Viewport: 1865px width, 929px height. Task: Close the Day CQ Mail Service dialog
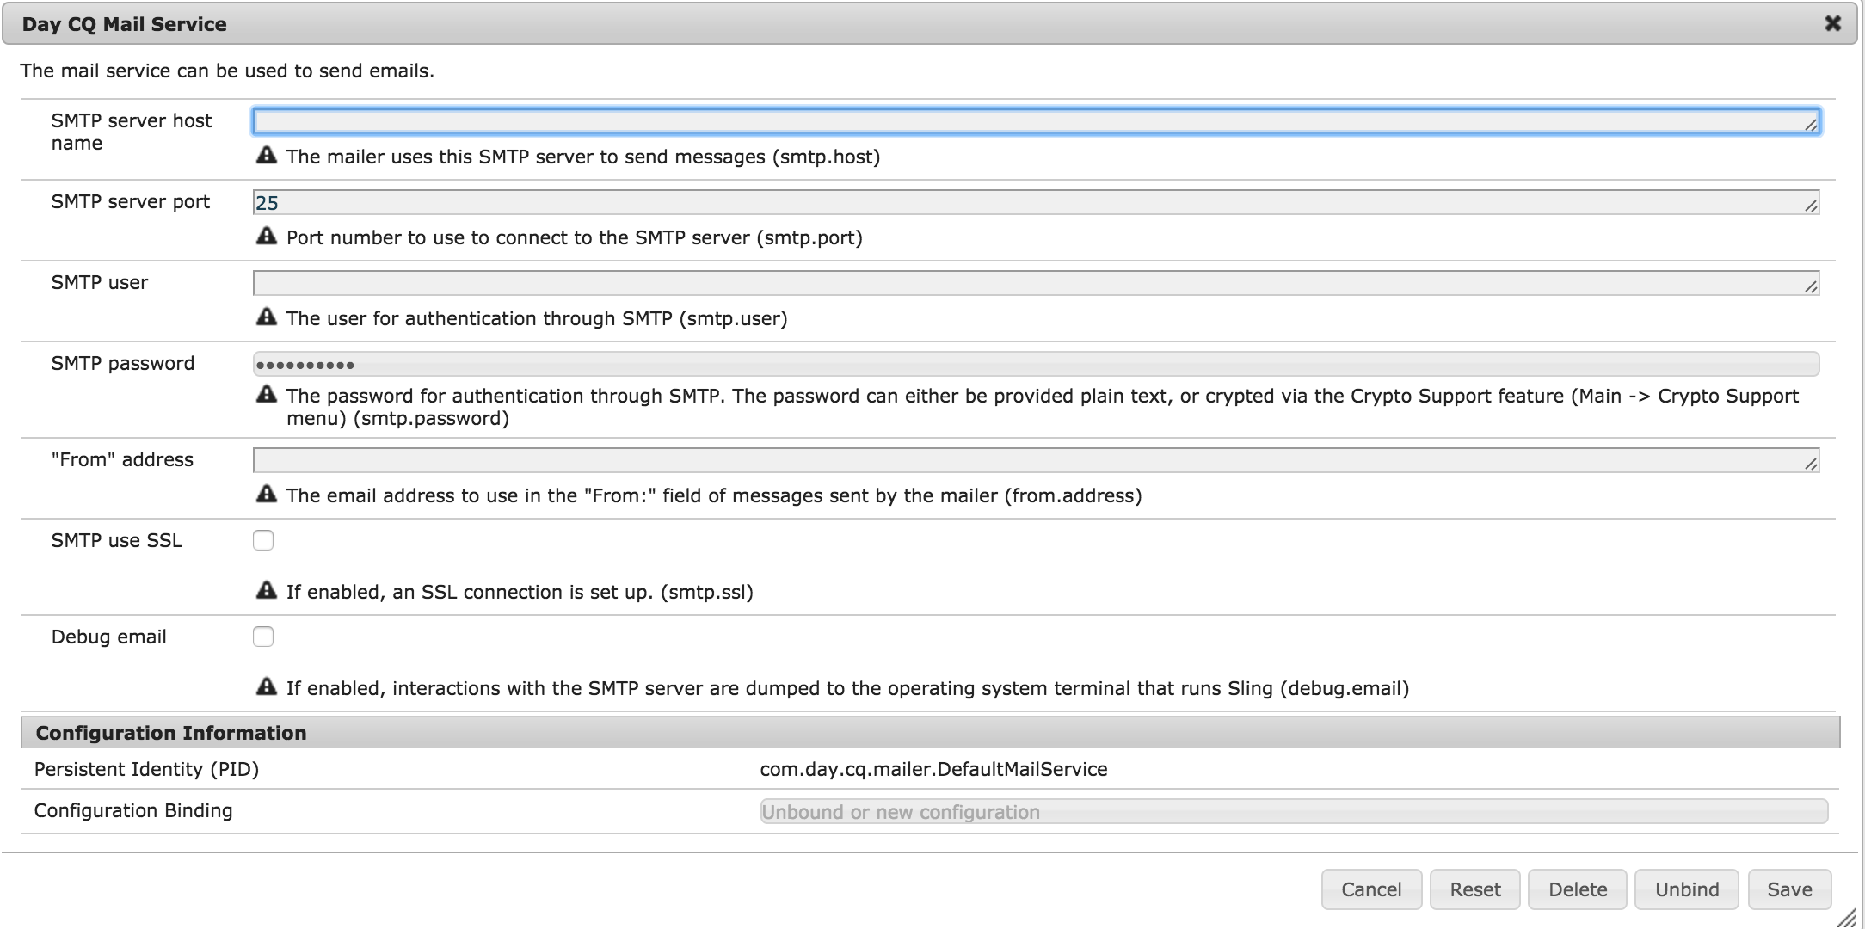(1832, 24)
